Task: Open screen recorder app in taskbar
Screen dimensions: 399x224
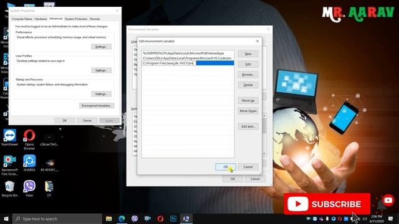Action: 147,218
